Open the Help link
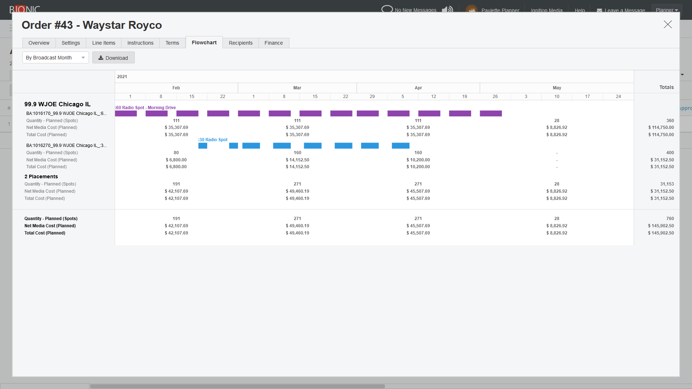The image size is (692, 389). click(x=580, y=10)
